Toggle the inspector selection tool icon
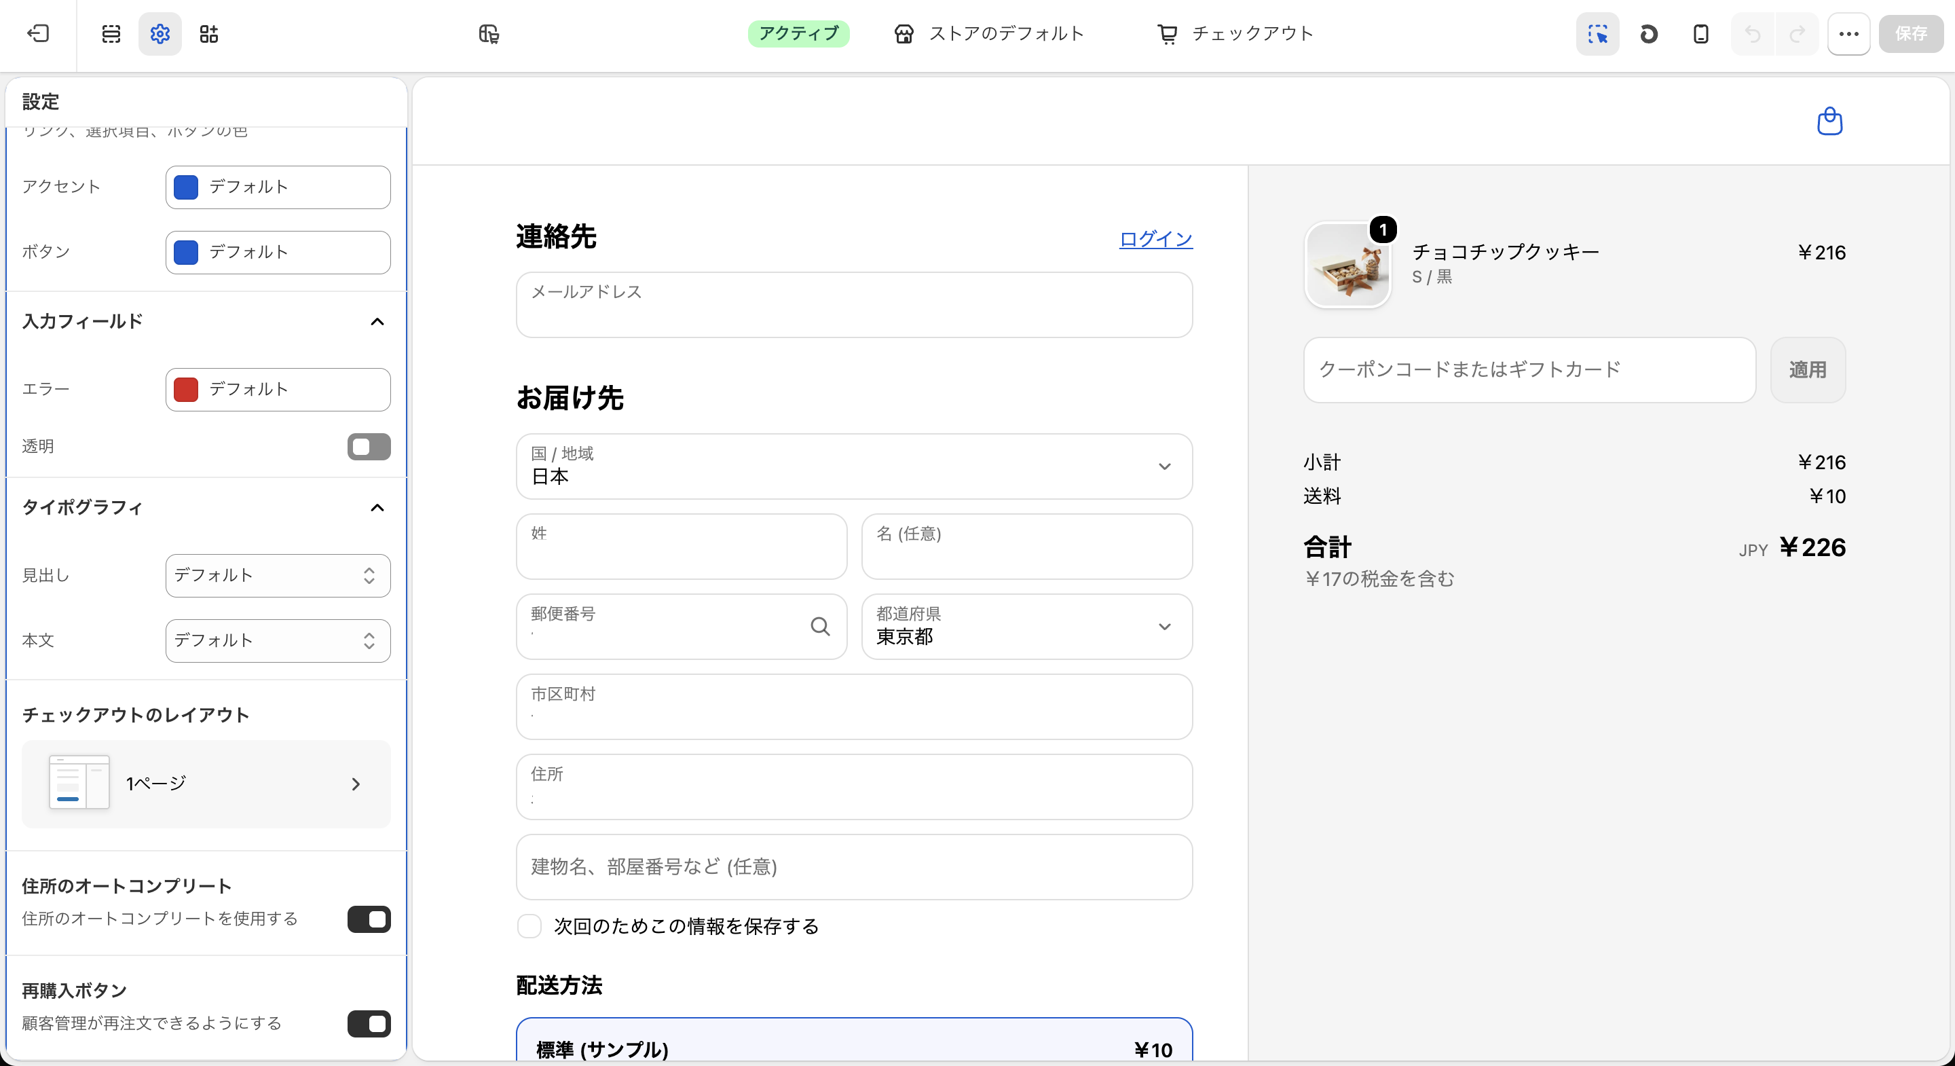Screen dimensions: 1955x1066 [1597, 33]
